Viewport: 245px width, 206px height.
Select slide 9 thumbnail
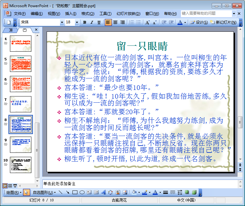21,145
